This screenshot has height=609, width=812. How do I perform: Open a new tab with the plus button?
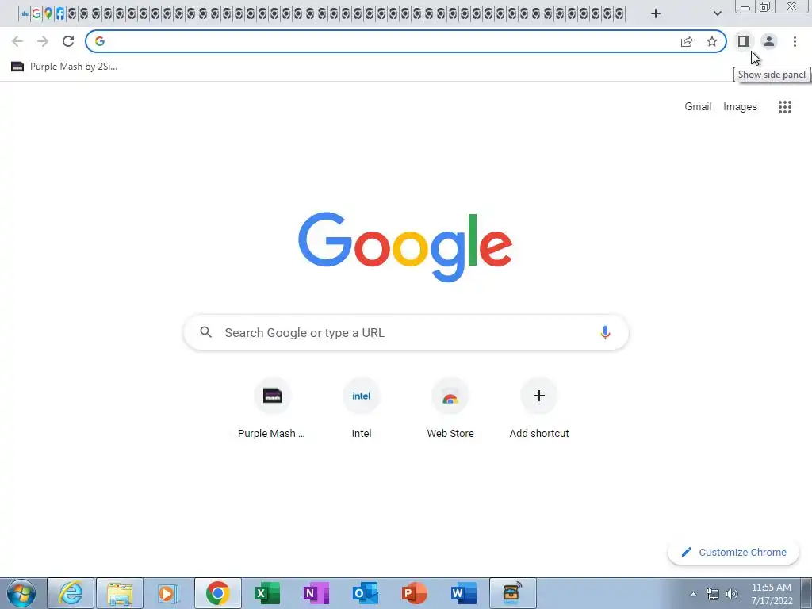(x=656, y=13)
